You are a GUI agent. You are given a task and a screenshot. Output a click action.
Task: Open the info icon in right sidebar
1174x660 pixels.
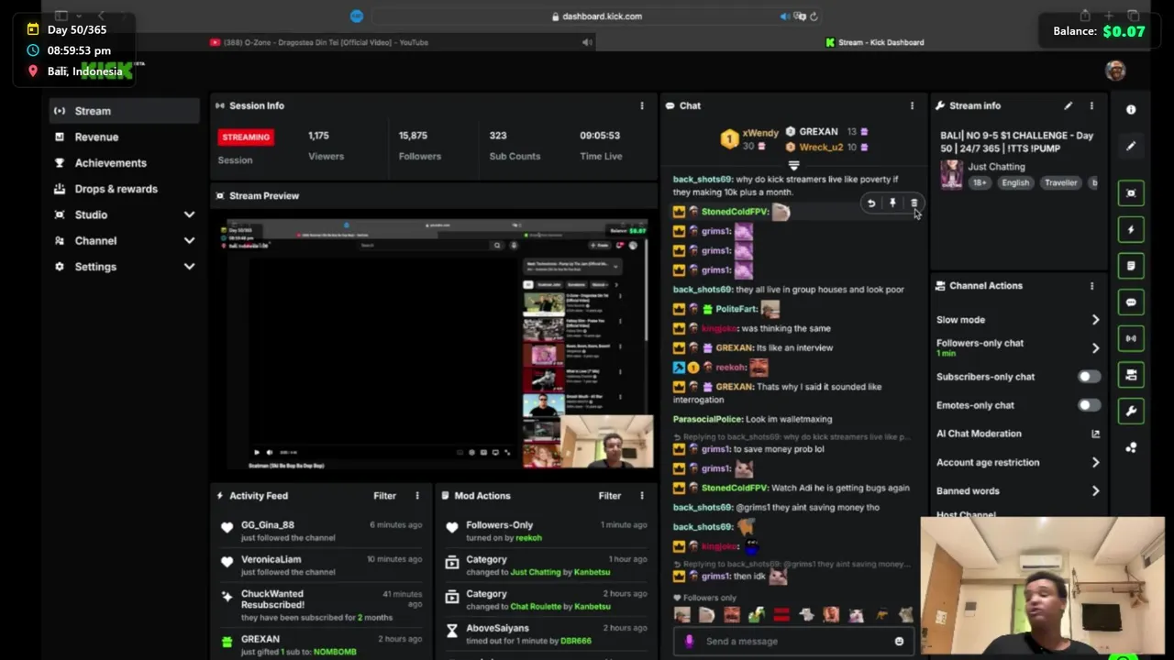[1131, 110]
